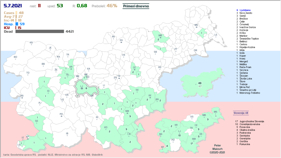Click the Slovenija 48 heading
The height and width of the screenshot is (158, 281).
(241, 113)
